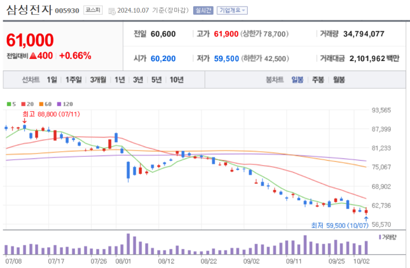Click the stock code 005930
This screenshot has width=410, height=268.
(x=67, y=10)
